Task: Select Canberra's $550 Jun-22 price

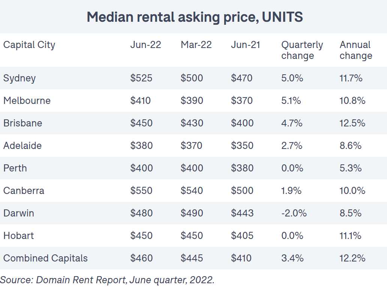Action: (x=141, y=191)
